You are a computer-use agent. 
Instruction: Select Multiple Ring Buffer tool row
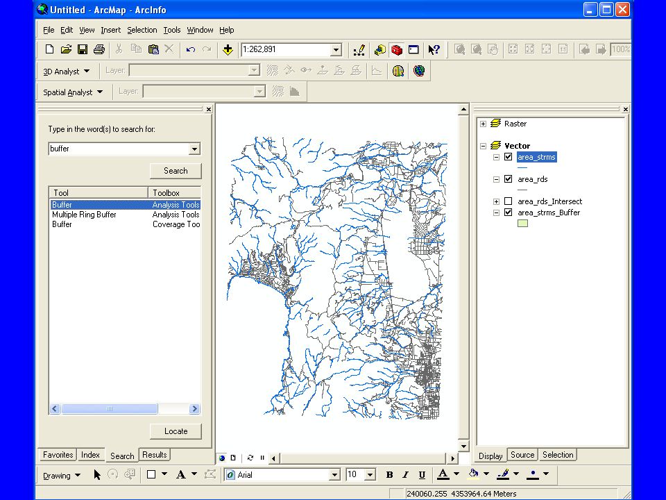[x=126, y=215]
